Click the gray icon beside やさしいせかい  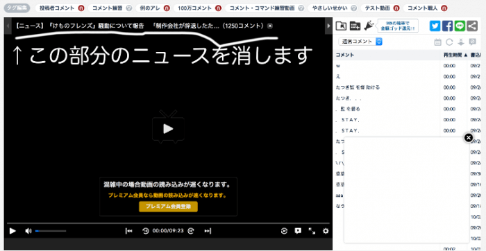(x=354, y=8)
